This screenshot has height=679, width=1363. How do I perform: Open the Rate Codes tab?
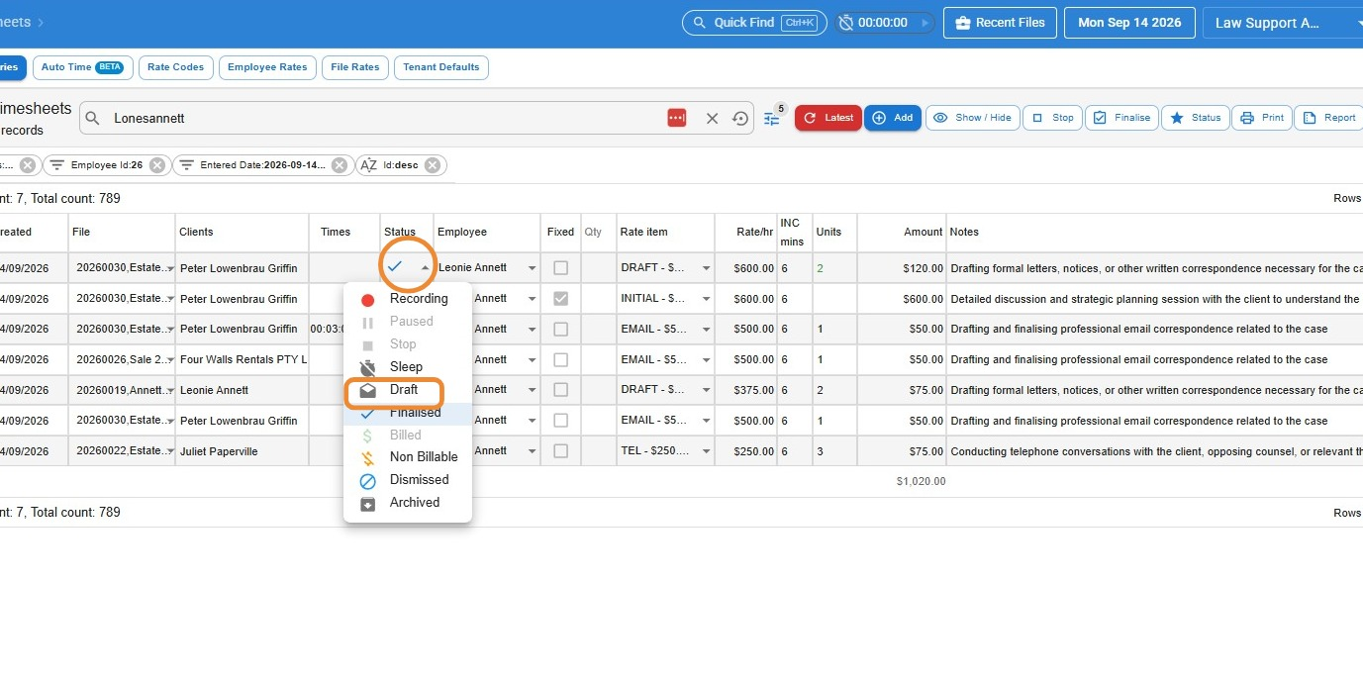click(175, 67)
